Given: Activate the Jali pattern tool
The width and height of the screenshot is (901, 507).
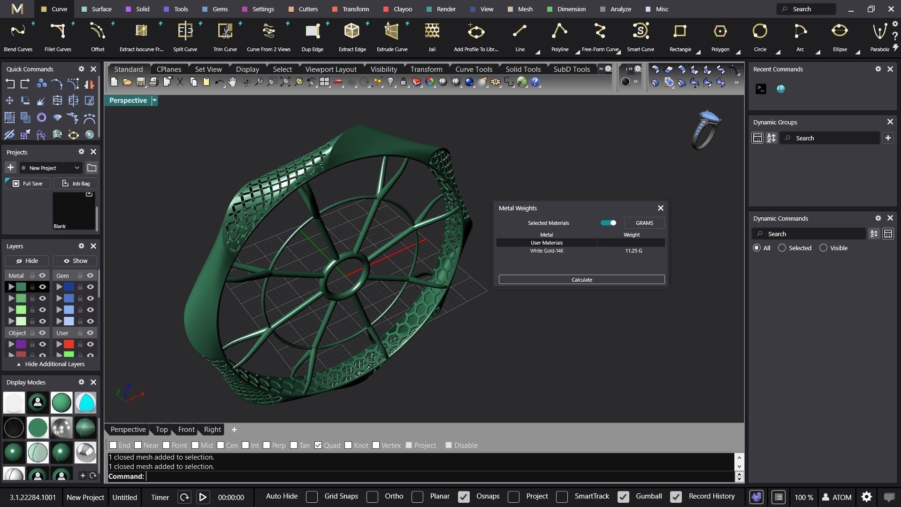Looking at the screenshot, I should pyautogui.click(x=432, y=32).
